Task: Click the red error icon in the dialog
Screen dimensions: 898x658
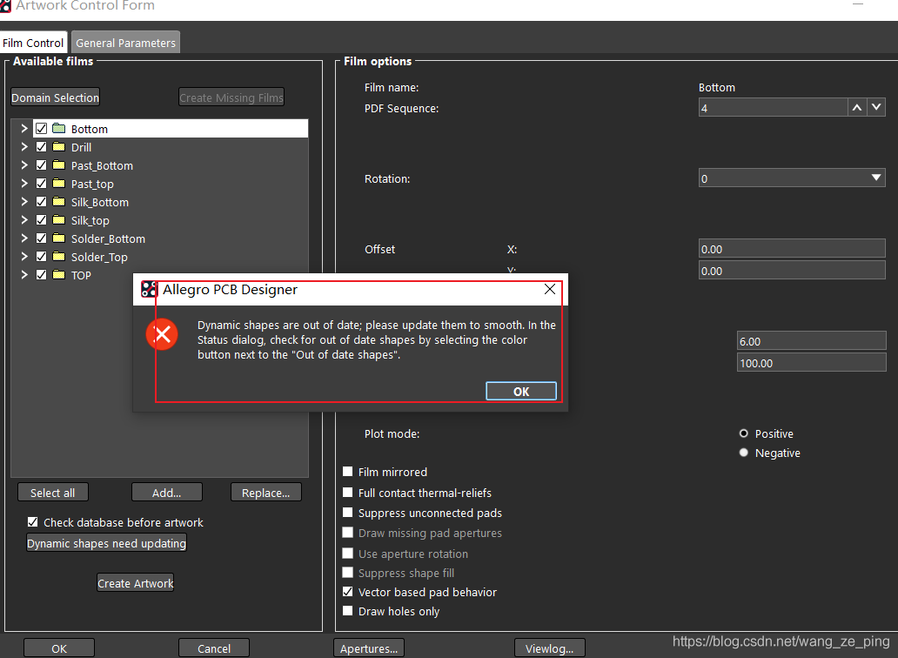Action: pos(162,334)
